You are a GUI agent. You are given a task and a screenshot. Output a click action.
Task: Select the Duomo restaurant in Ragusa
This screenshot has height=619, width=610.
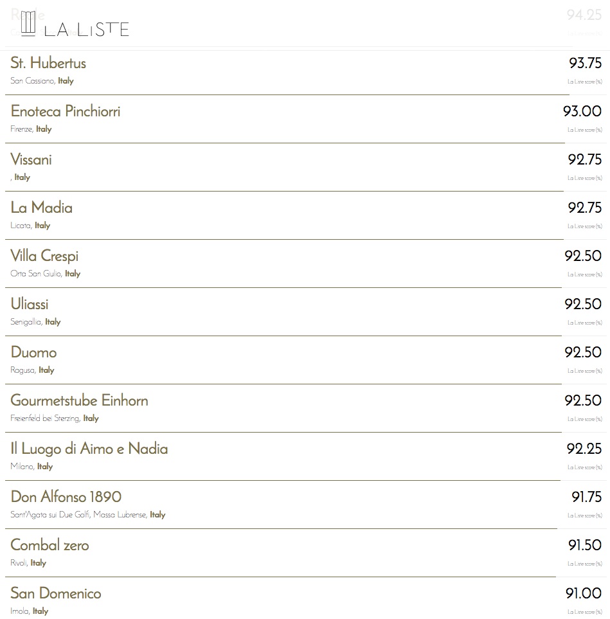click(33, 352)
